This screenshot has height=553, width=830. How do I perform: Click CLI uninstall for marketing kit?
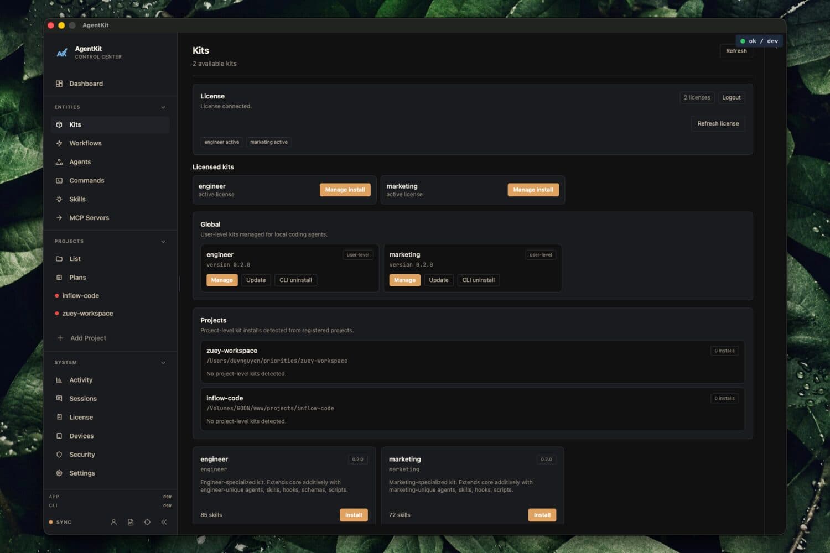coord(478,280)
